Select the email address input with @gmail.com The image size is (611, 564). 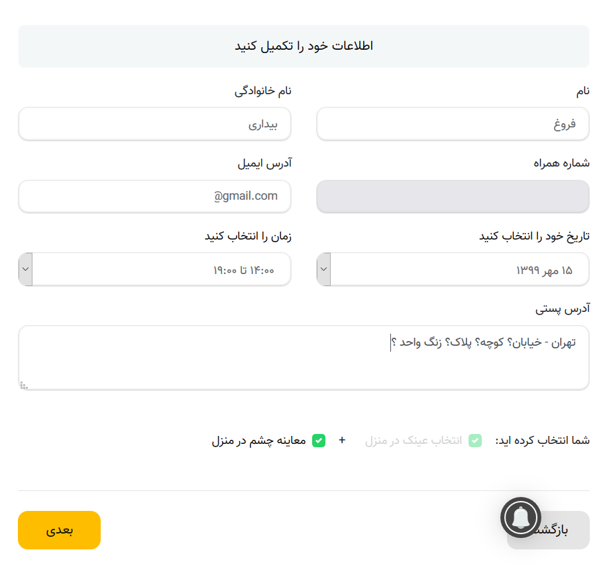(154, 196)
